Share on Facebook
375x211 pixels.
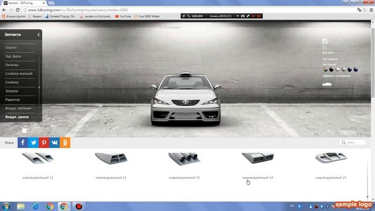click(x=23, y=142)
